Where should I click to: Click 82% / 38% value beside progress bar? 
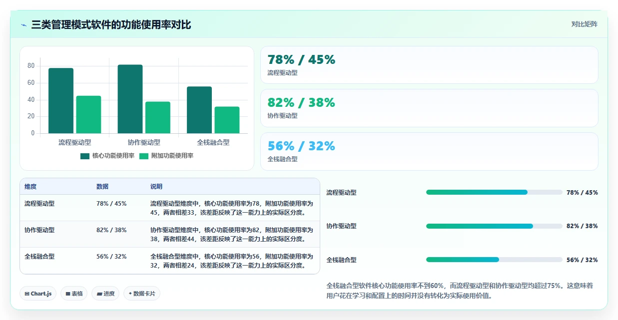click(582, 226)
